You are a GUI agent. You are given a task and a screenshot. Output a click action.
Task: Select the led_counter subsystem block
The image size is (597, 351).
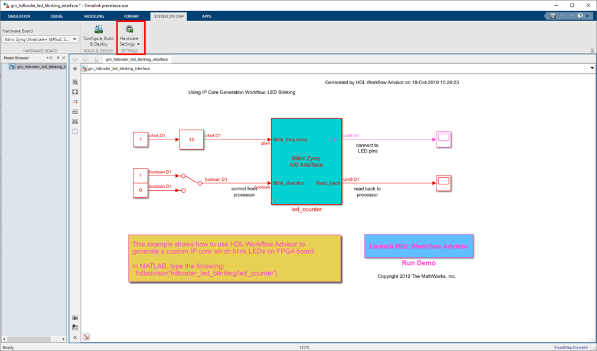[x=306, y=161]
